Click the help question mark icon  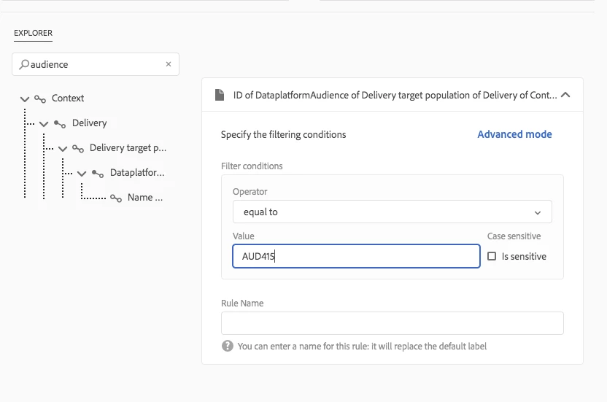(x=228, y=346)
